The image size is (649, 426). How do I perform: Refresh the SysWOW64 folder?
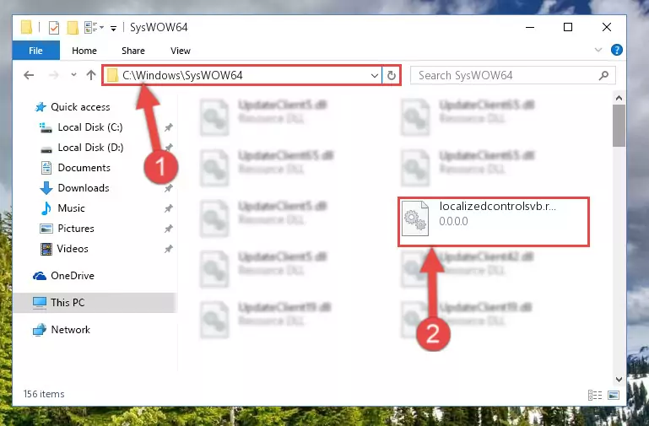tap(391, 75)
